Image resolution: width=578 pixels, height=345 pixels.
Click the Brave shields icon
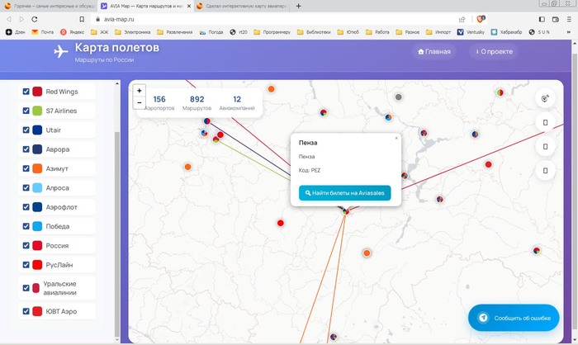(481, 19)
